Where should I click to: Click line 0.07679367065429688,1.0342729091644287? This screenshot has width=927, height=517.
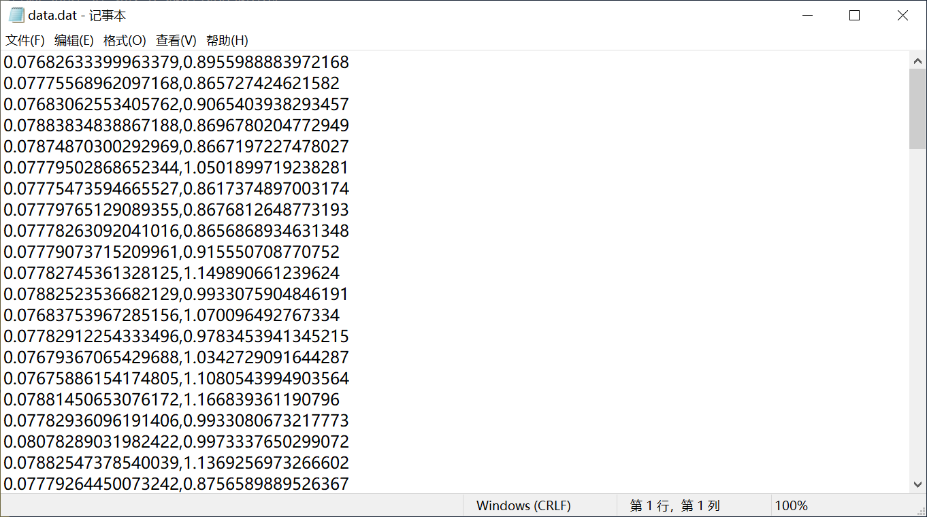176,358
